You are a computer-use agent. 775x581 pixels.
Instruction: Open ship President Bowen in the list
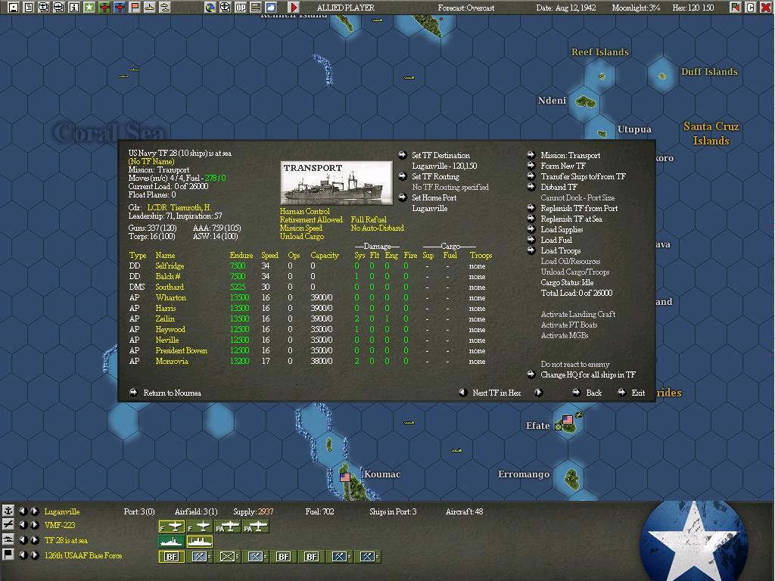[x=182, y=351]
